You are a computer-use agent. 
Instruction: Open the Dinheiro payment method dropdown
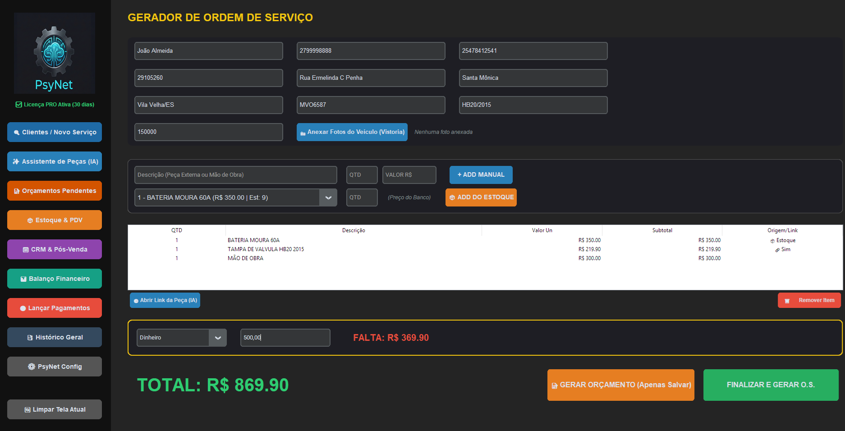pos(218,338)
